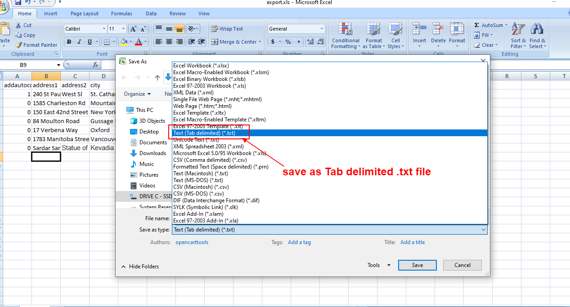Click the Cell Styles icon
This screenshot has width=570, height=307.
pos(395,30)
